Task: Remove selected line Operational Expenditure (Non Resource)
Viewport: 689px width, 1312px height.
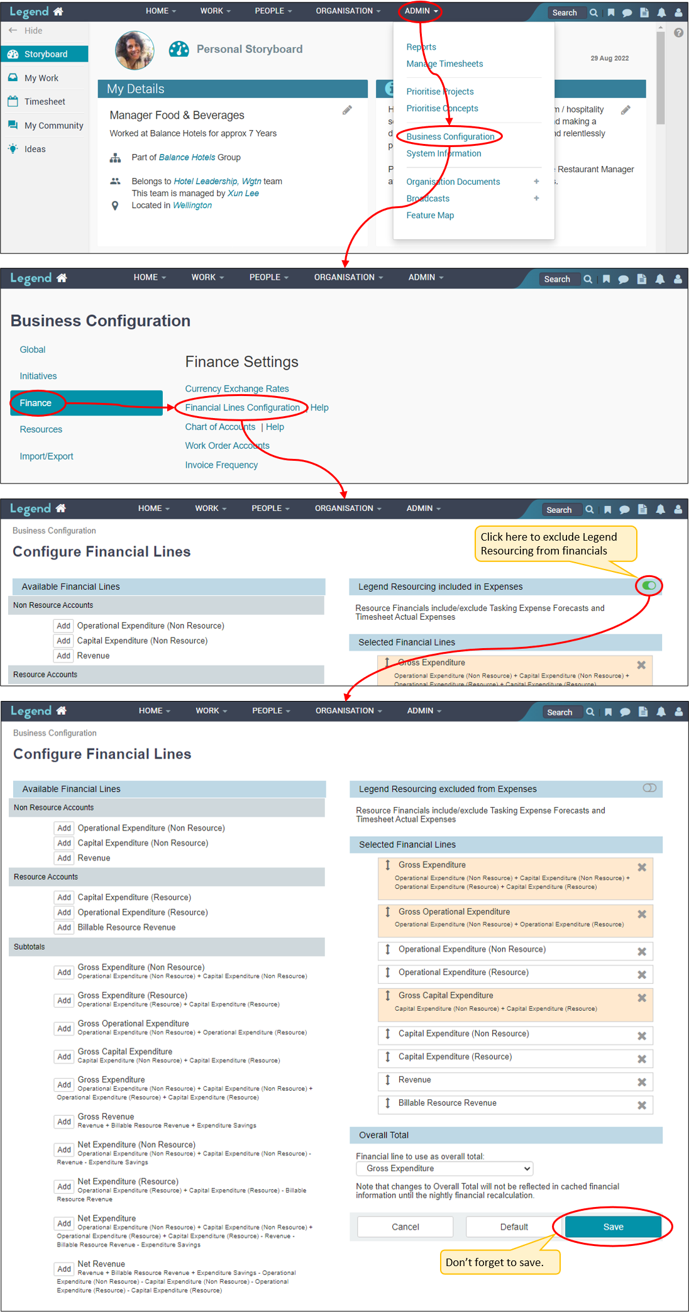Action: tap(642, 952)
